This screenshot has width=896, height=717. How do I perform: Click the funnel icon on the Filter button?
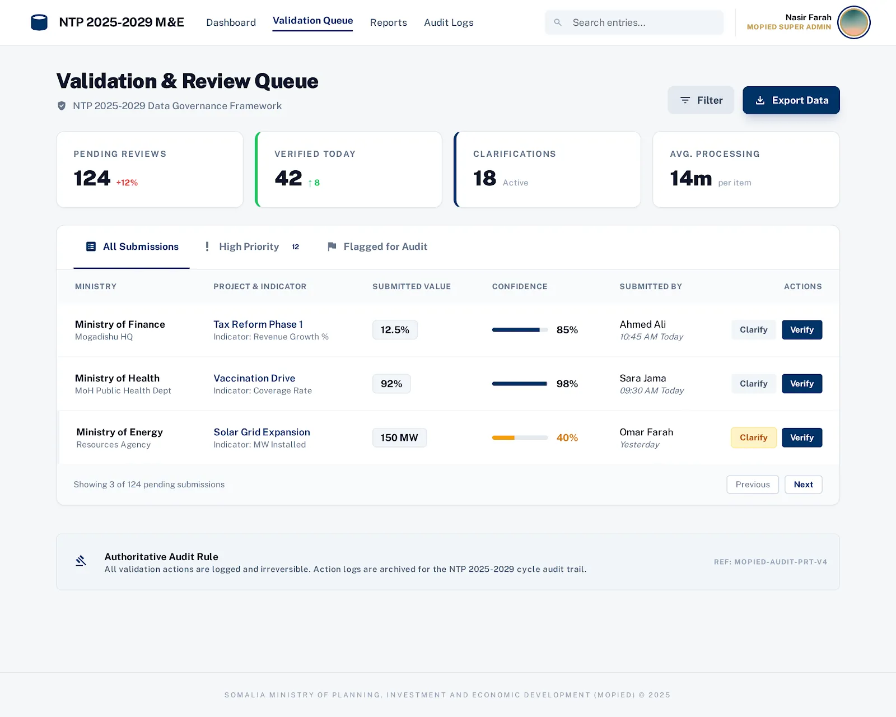685,100
